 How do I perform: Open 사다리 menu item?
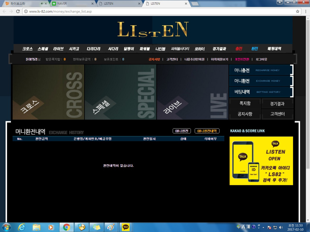pyautogui.click(x=113, y=49)
